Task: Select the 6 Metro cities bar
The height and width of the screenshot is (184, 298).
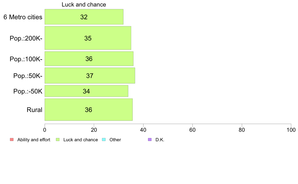Action: (x=84, y=17)
